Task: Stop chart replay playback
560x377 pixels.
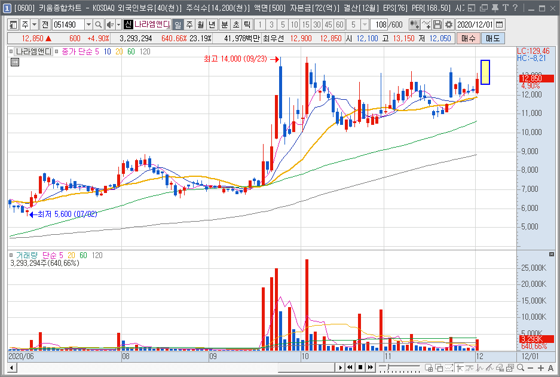Action: (360, 367)
